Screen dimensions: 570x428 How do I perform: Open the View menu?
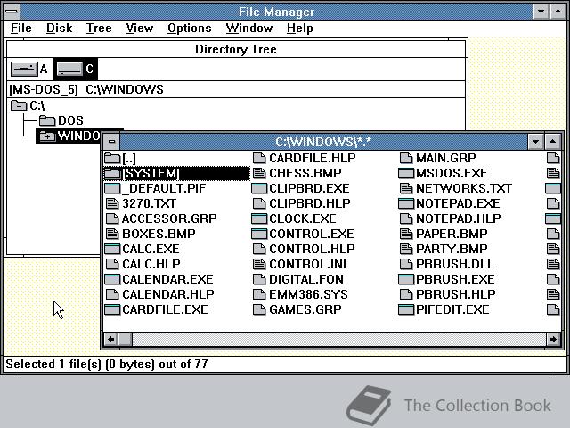140,28
